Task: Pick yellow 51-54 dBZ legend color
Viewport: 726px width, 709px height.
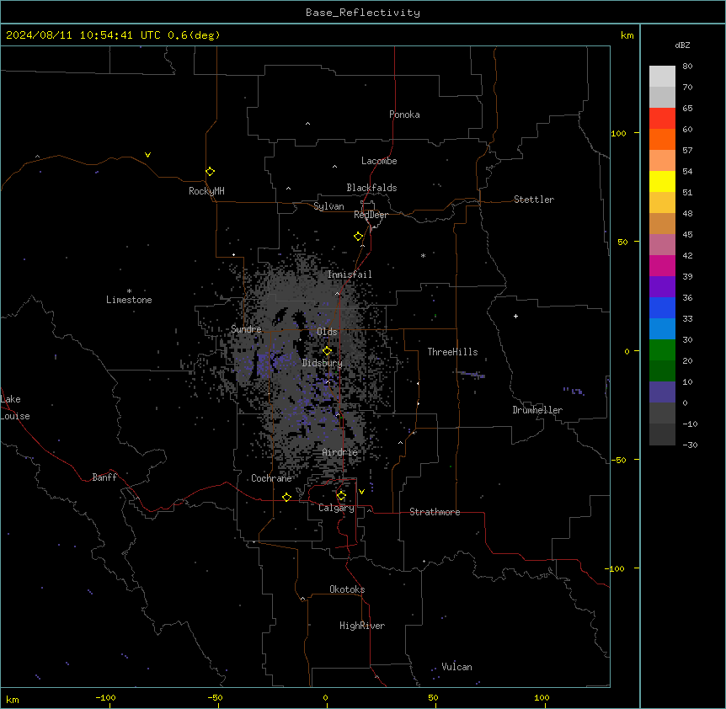Action: coord(662,181)
